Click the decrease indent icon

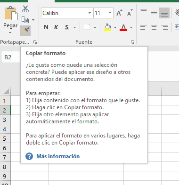coord(177,27)
